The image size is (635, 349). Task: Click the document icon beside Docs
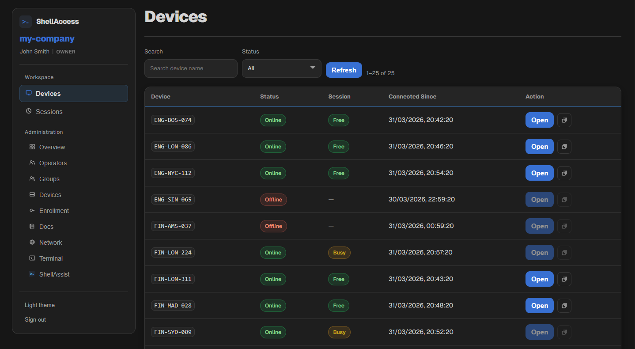[x=32, y=226]
